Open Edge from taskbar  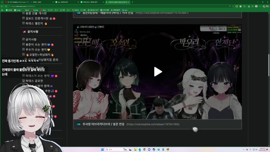click(140, 149)
